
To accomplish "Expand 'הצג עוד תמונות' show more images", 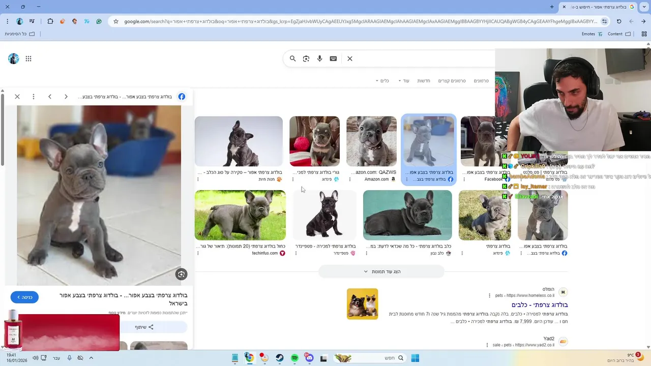I will coord(382,271).
